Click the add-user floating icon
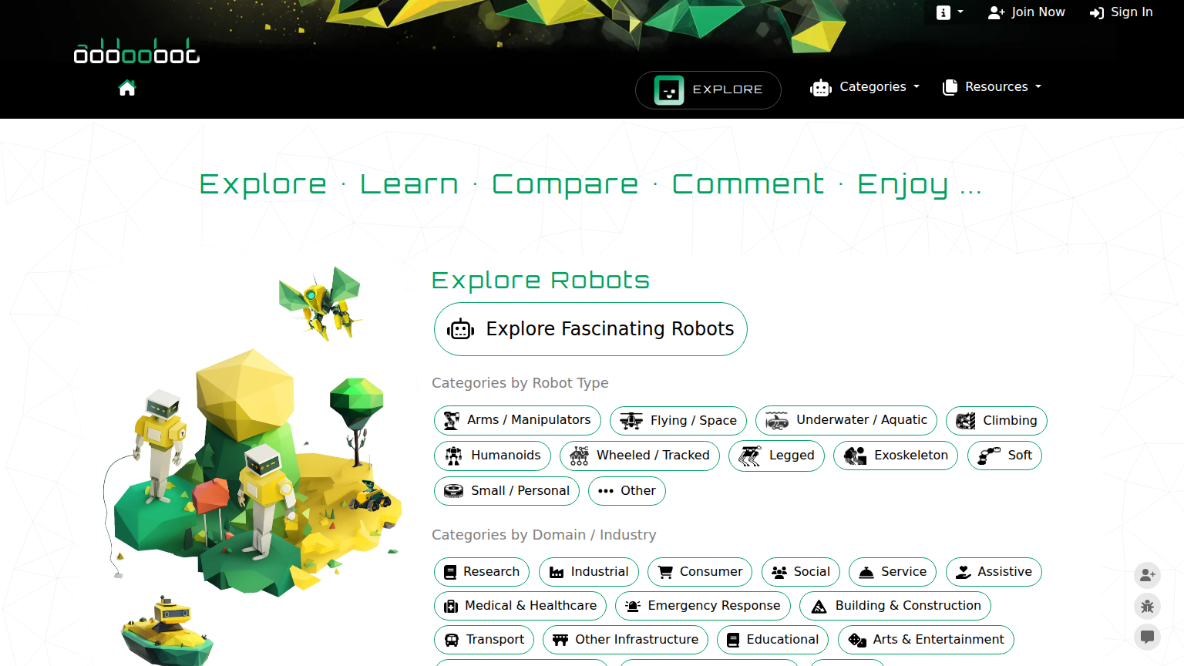The height and width of the screenshot is (666, 1184). point(1147,575)
